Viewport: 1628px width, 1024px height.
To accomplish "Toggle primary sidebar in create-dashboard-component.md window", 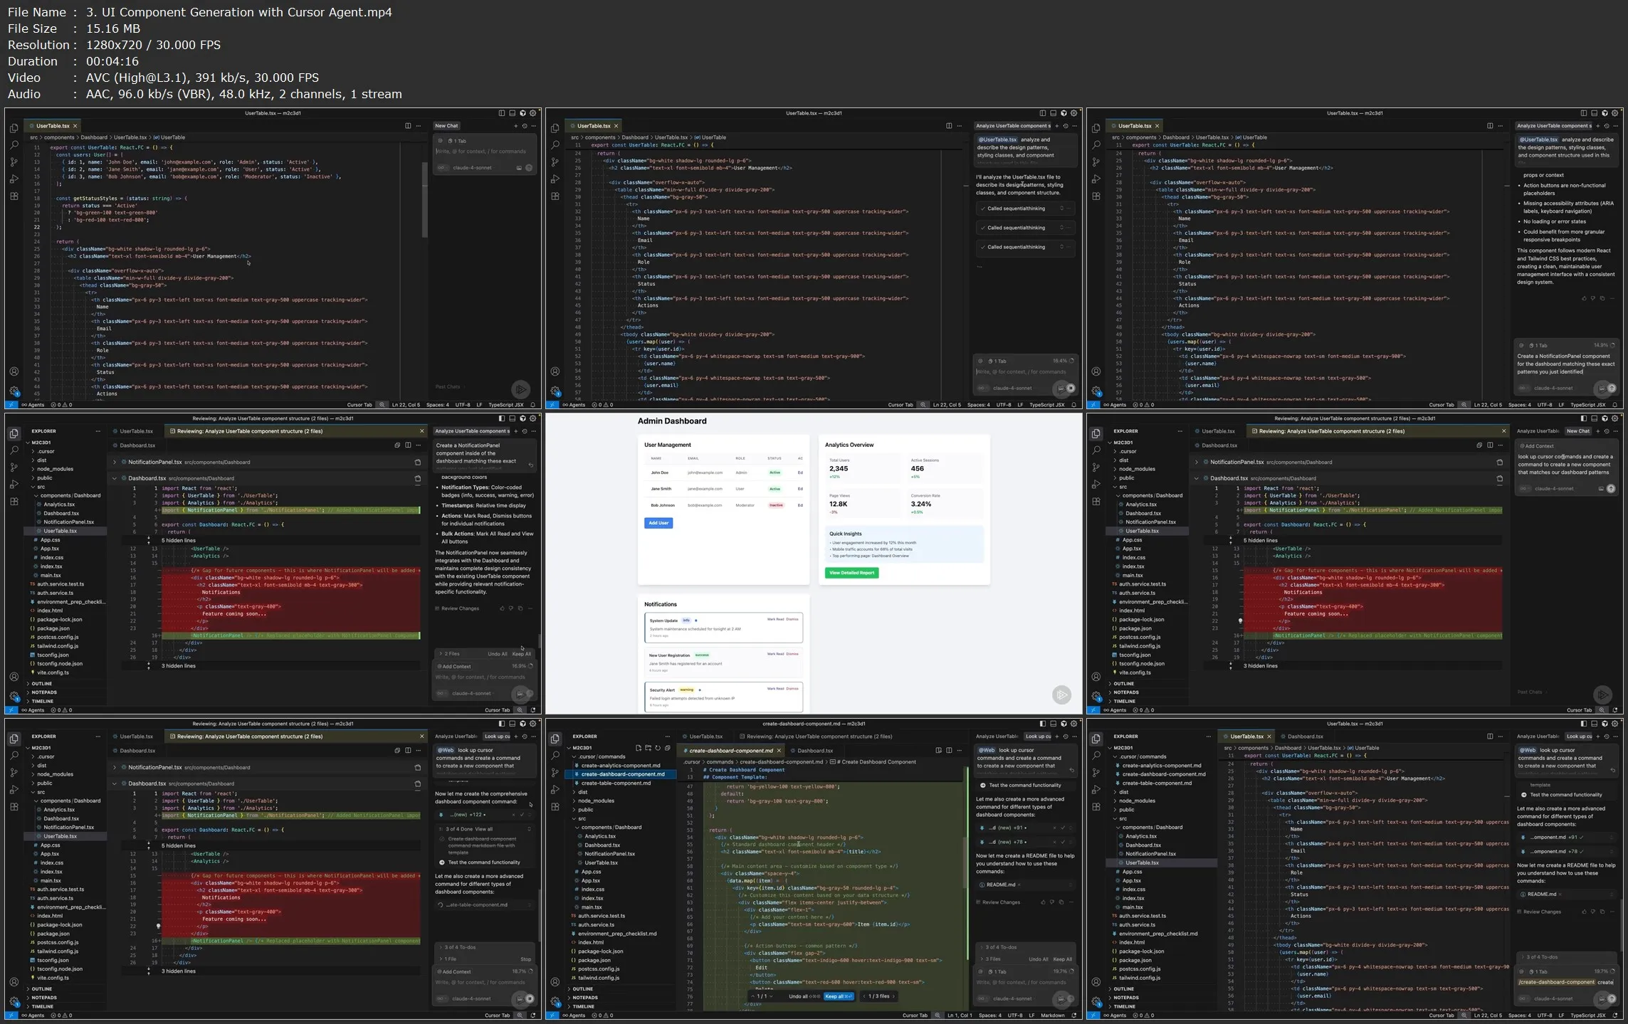I will pos(1043,724).
